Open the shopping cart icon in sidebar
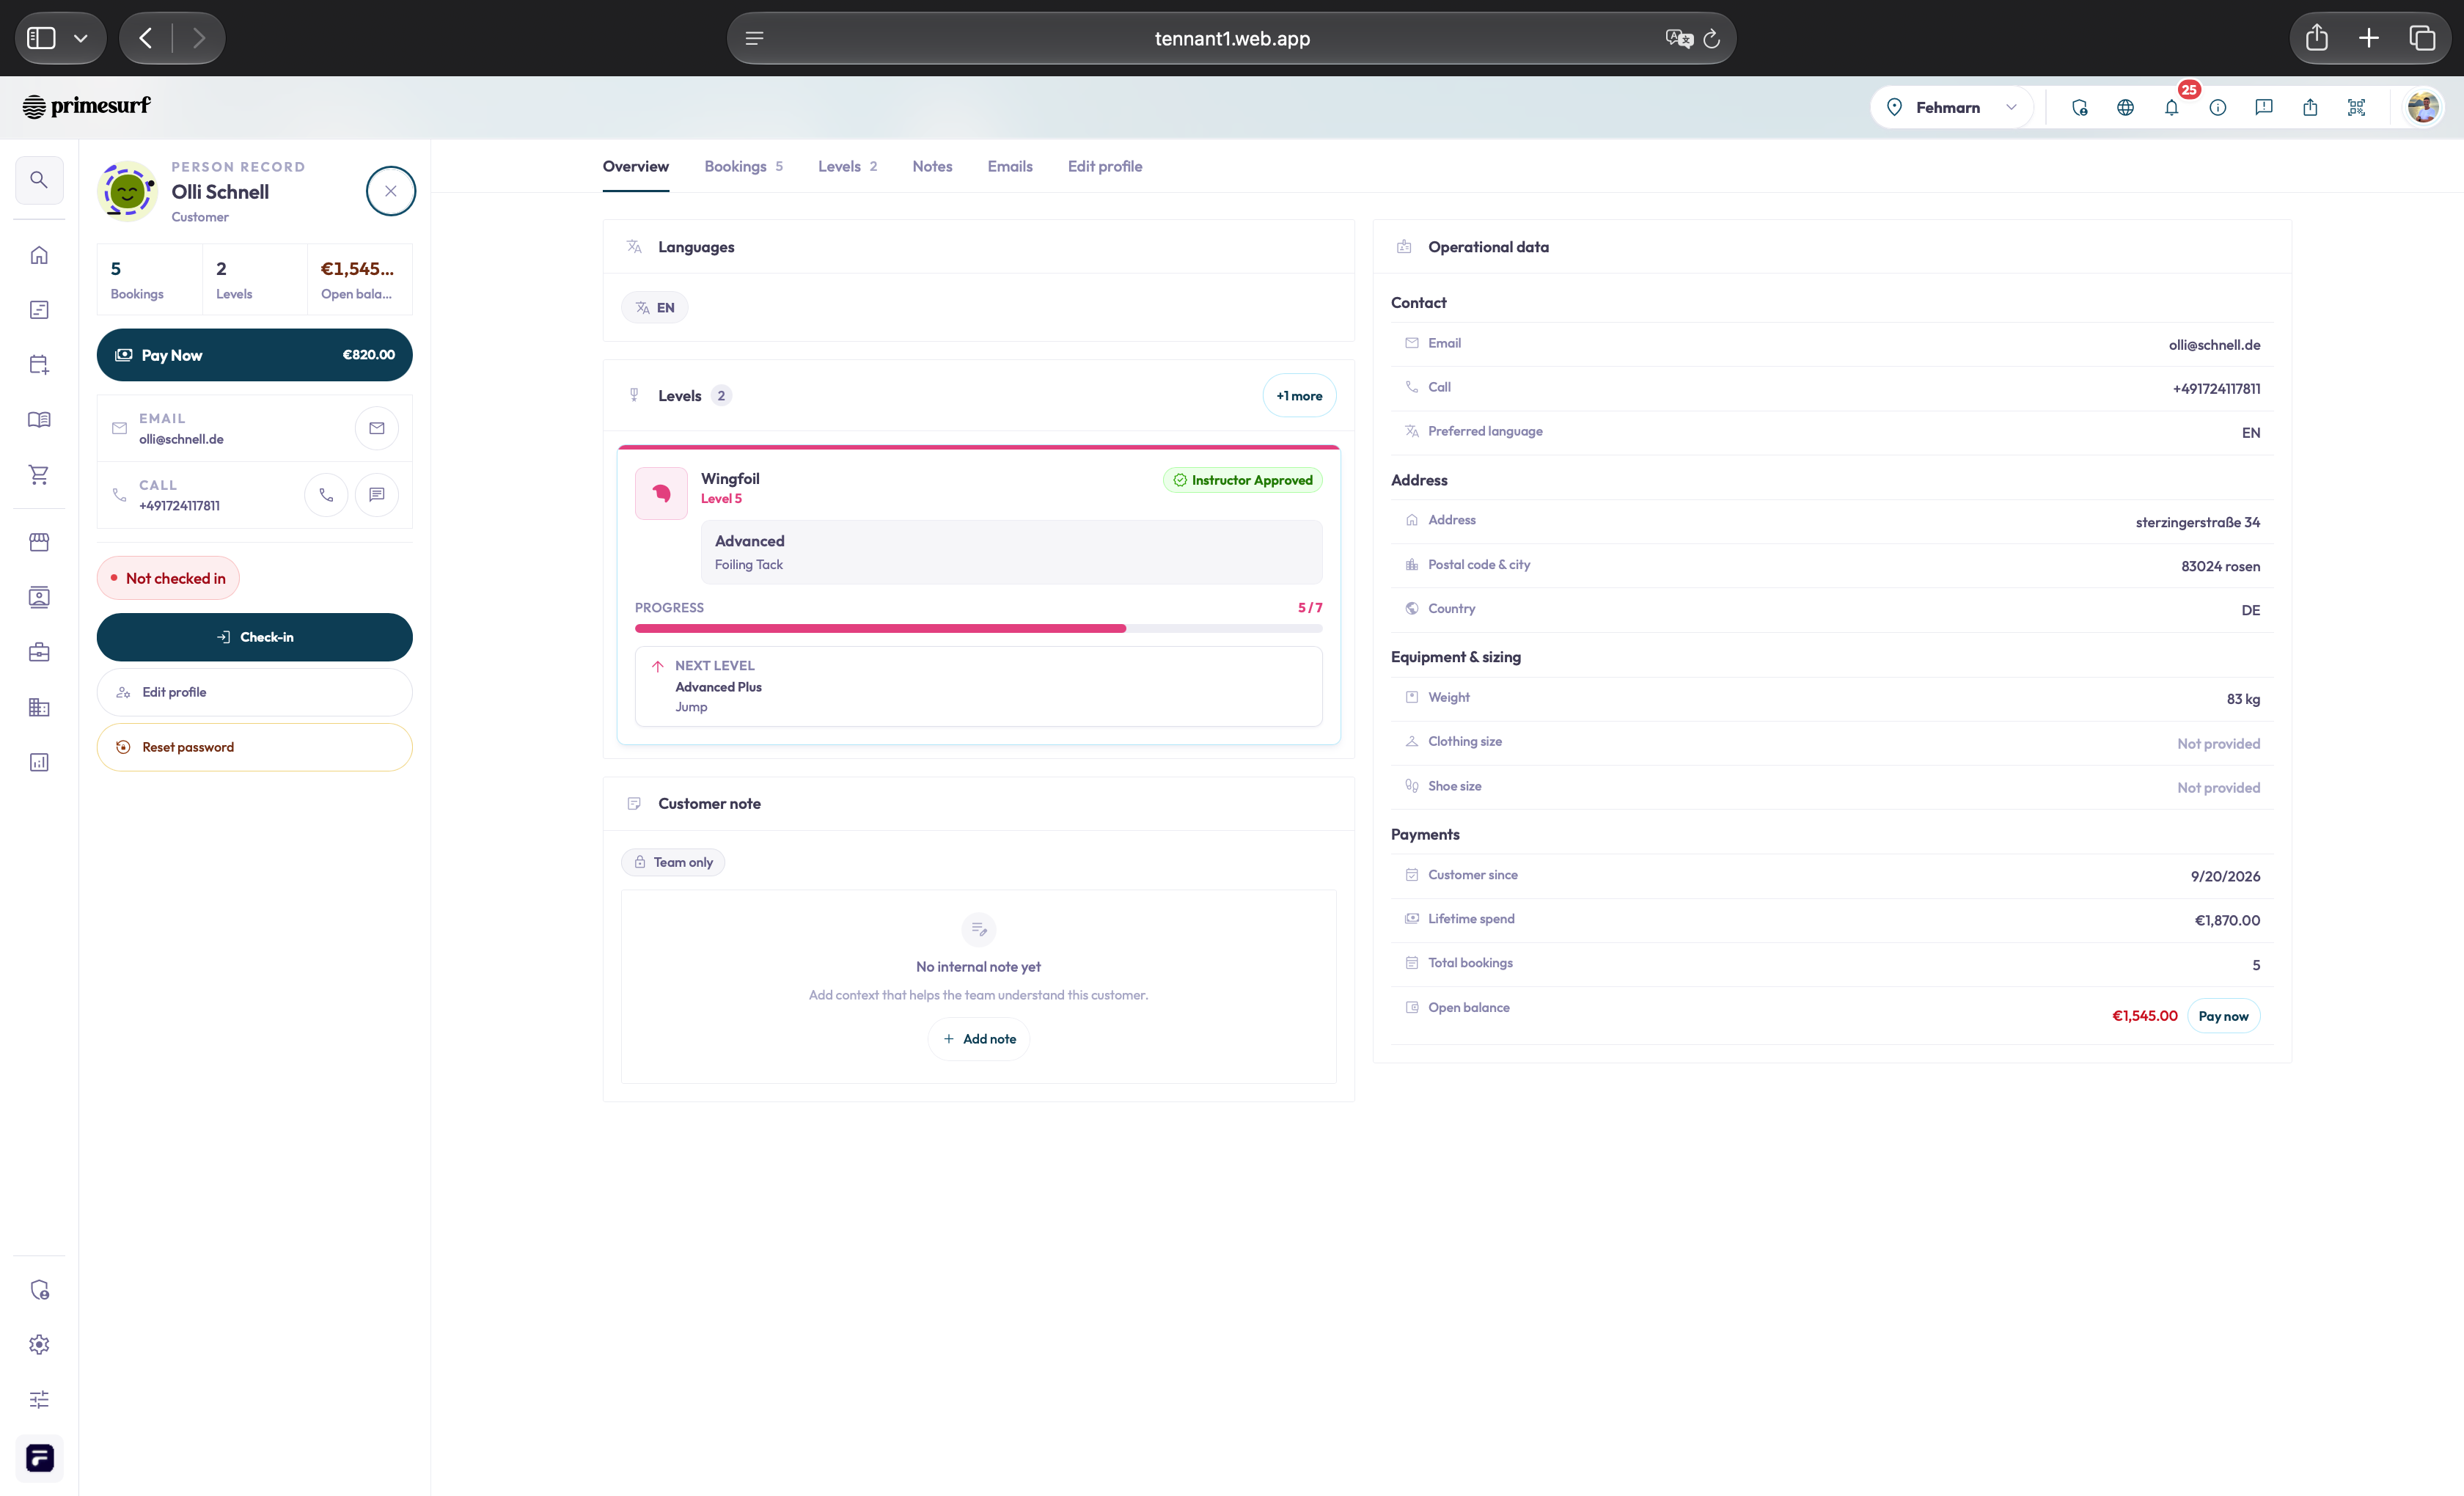Image resolution: width=2464 pixels, height=1496 pixels. click(x=39, y=475)
